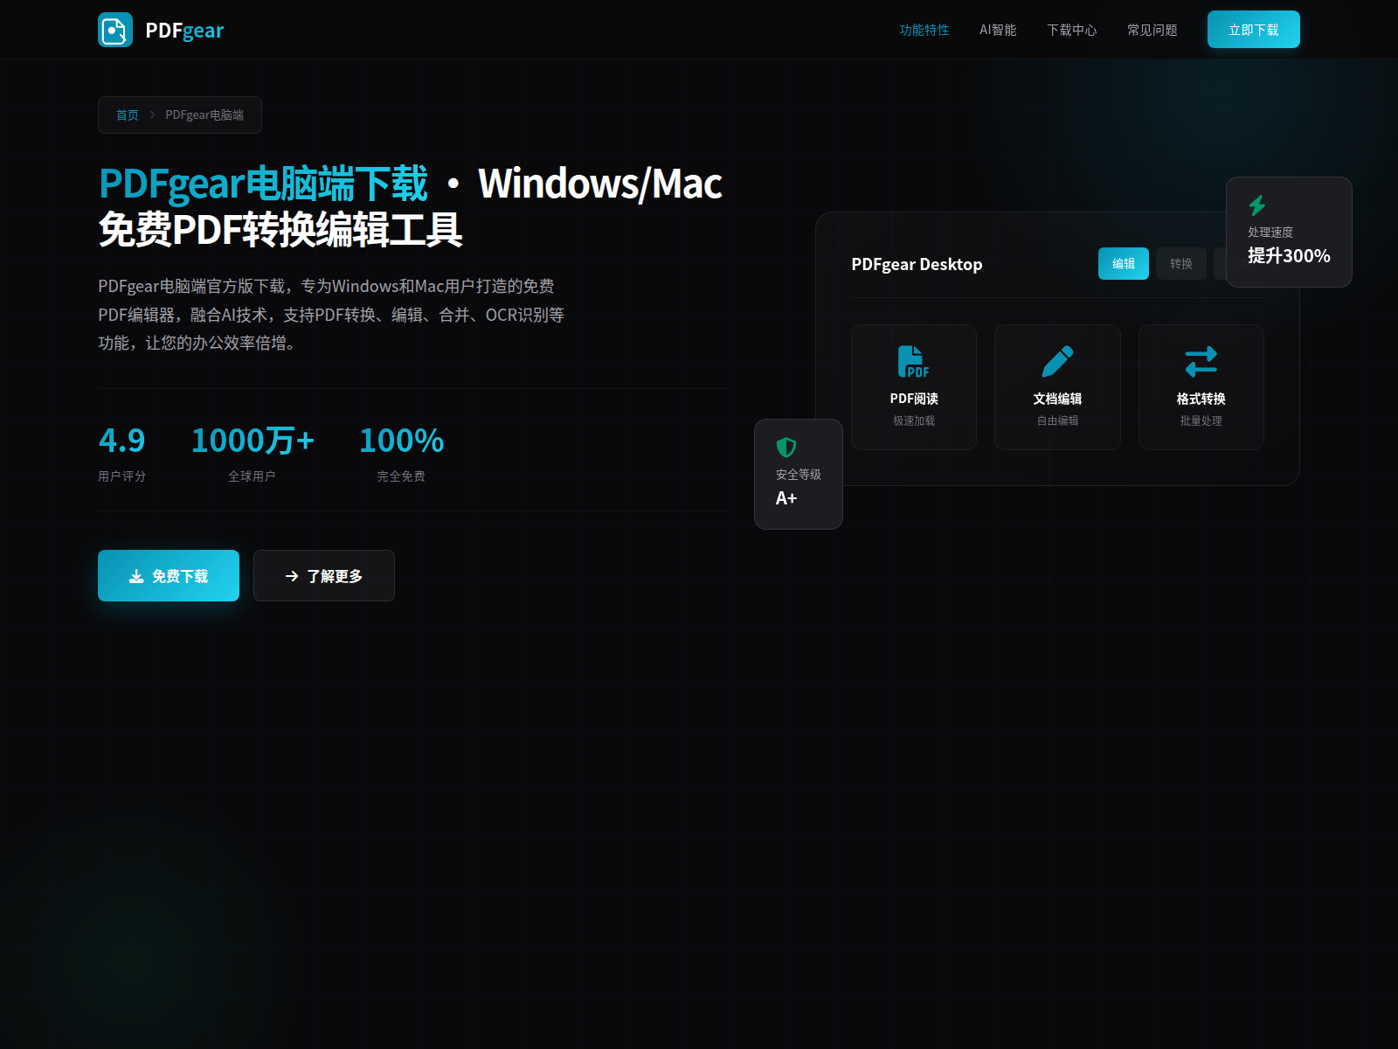Click the 文档编辑 card label
The width and height of the screenshot is (1398, 1049).
coord(1057,399)
